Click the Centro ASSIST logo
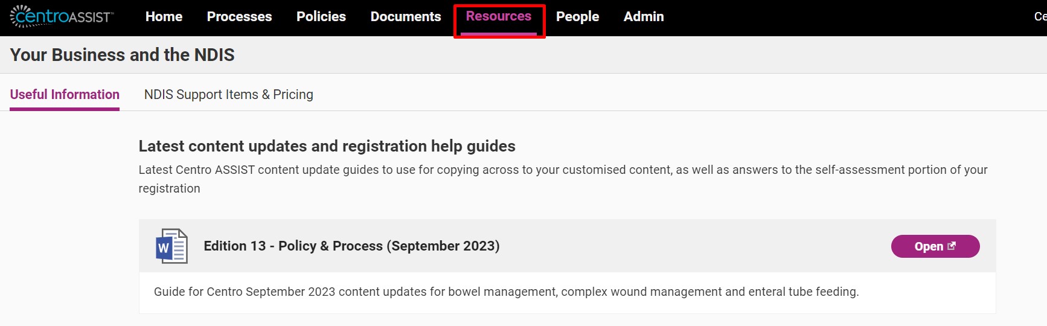Screen dimensions: 1047x326 click(x=62, y=16)
